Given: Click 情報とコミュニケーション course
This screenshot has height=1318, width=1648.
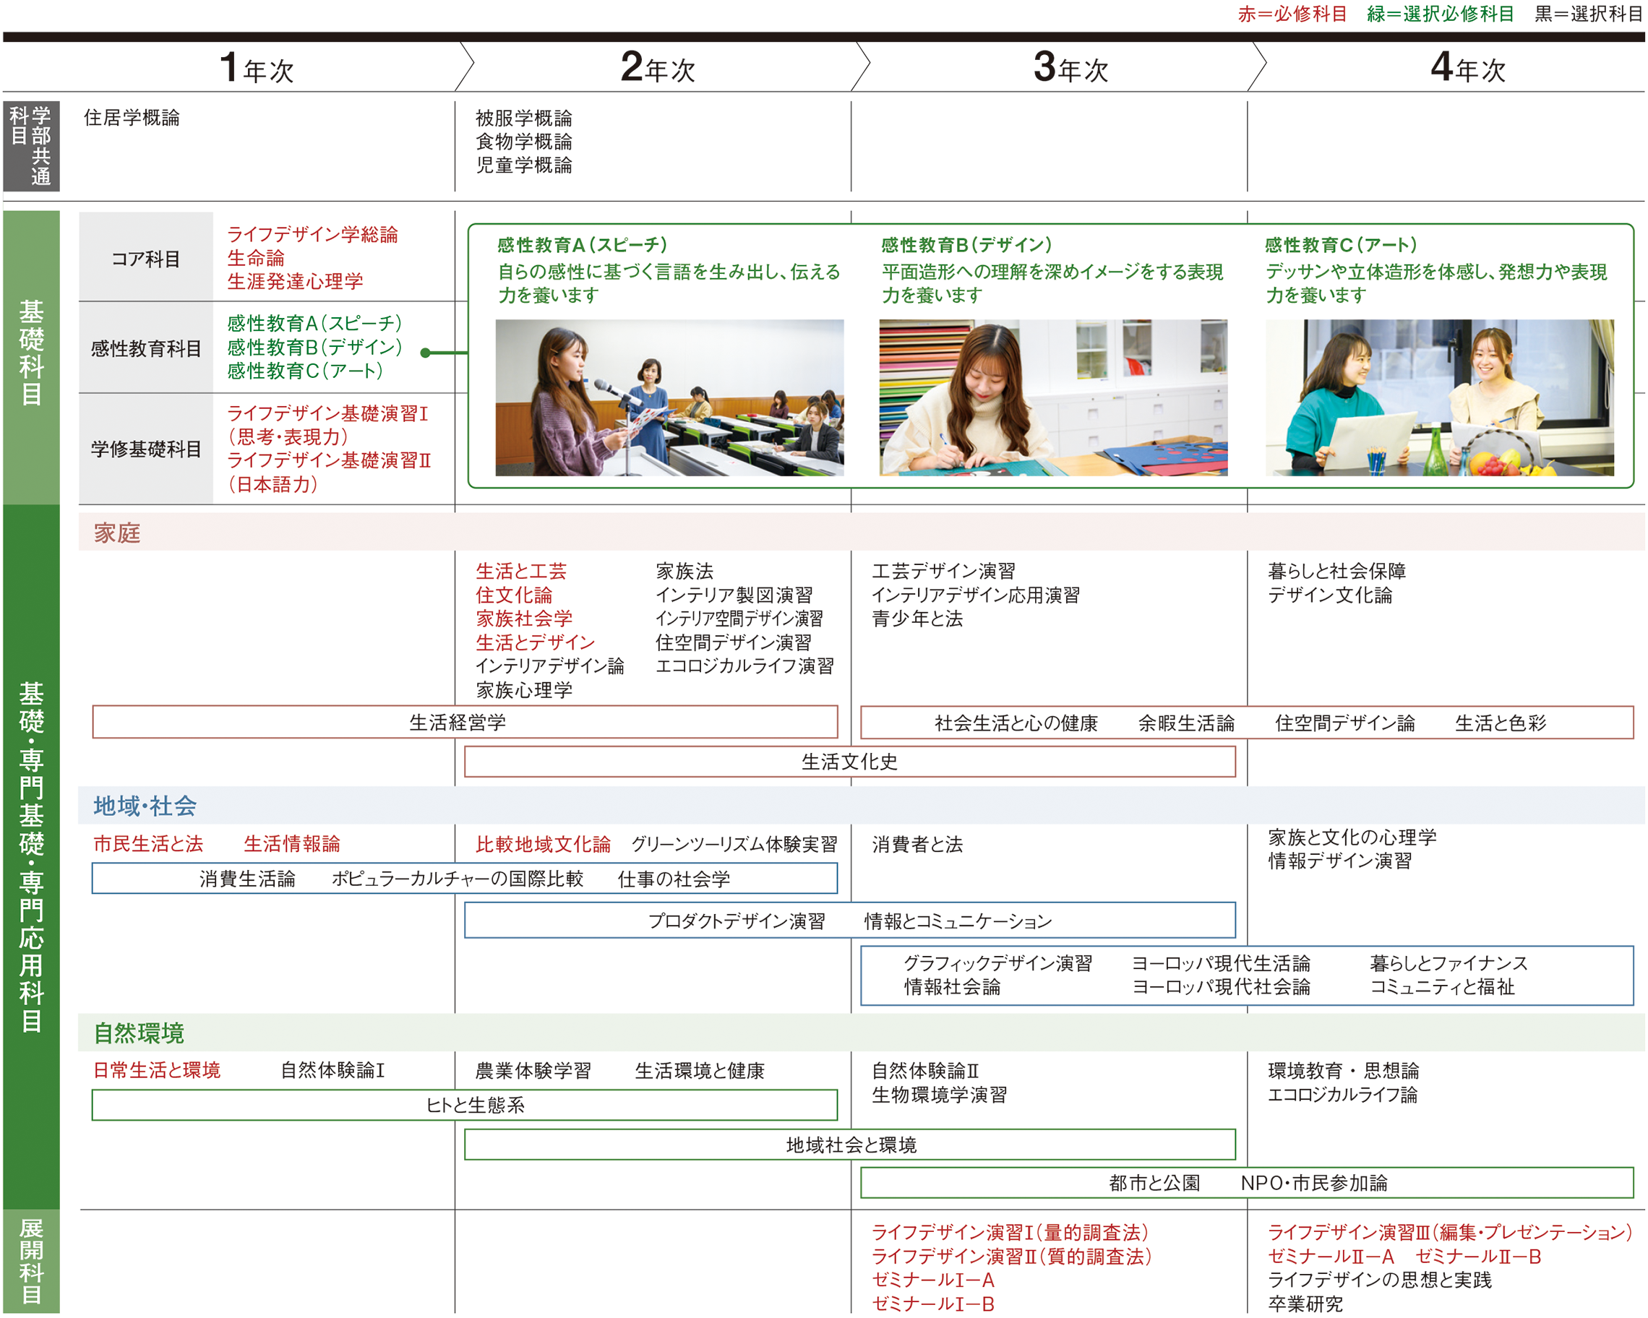Looking at the screenshot, I should click(958, 921).
